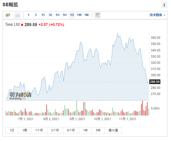Click the 270.00 axis label
This screenshot has height=141, width=171.
156,94
